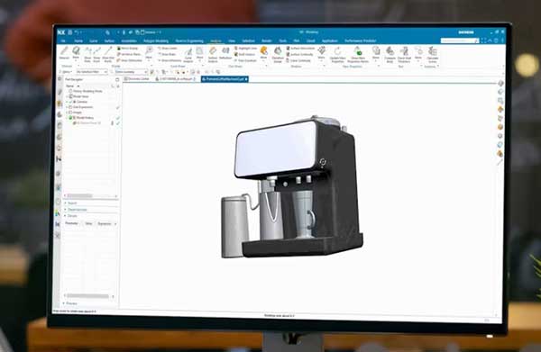Switch to the Performance Predictor tab
This screenshot has width=541, height=352.
pos(360,41)
